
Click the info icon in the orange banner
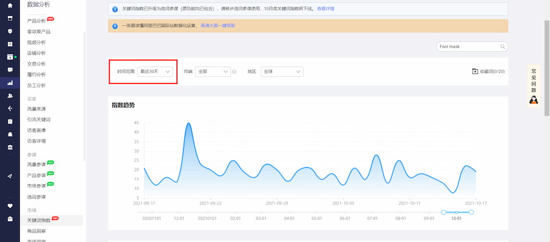click(x=115, y=26)
